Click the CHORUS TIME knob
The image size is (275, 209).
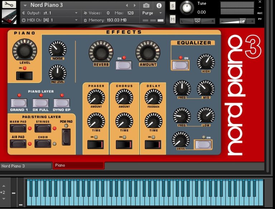[x=124, y=121]
